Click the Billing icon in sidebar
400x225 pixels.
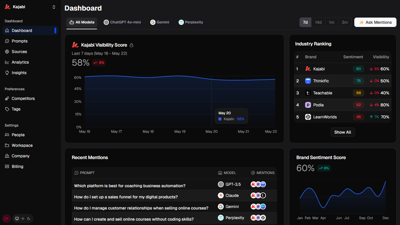[x=7, y=166]
